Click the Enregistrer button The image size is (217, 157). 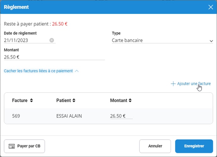[x=194, y=146]
